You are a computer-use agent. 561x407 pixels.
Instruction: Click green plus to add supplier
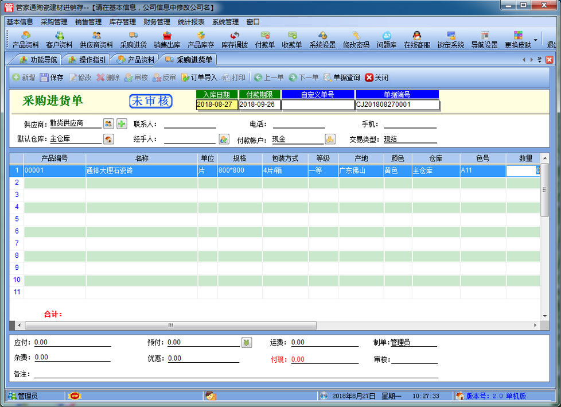(x=122, y=123)
